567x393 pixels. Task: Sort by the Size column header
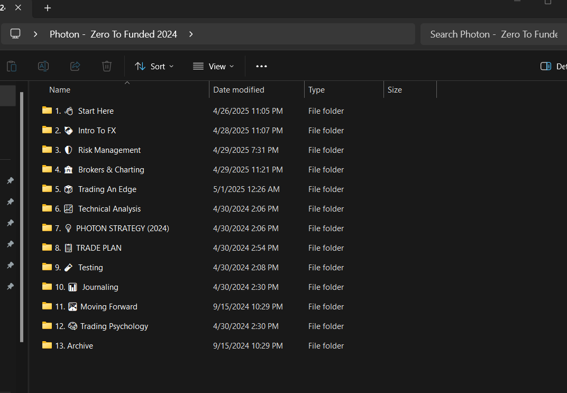tap(395, 90)
